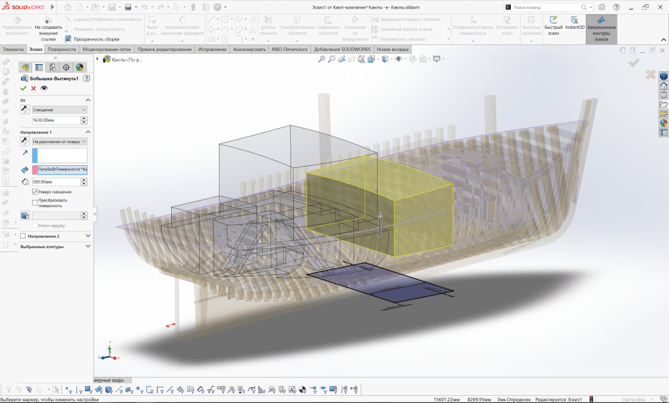The height and width of the screenshot is (403, 669).
Task: Open the На расстоянии от поверхности dropdown
Action: click(59, 140)
